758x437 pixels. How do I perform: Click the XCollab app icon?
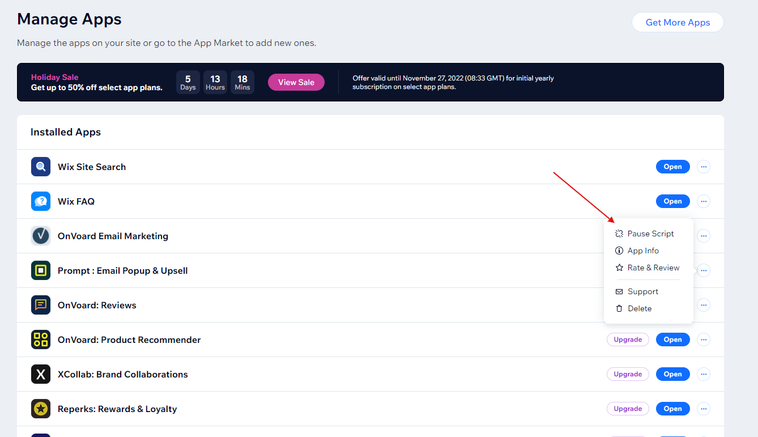[x=41, y=374]
